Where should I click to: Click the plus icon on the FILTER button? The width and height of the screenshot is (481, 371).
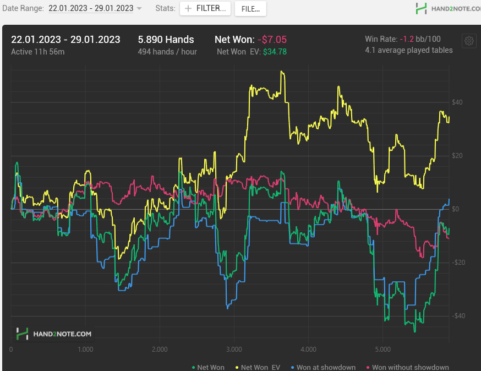pyautogui.click(x=188, y=9)
